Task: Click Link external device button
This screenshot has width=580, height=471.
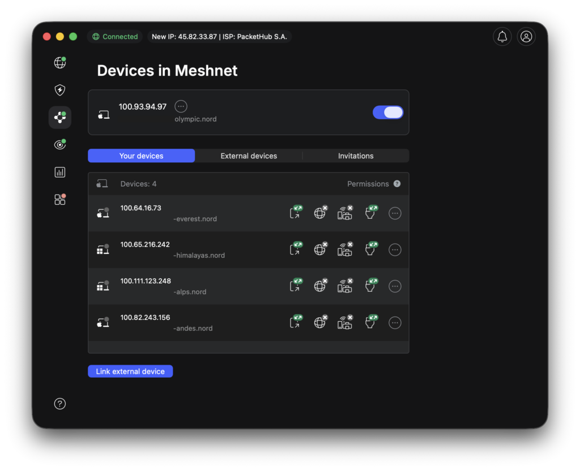Action: [130, 371]
